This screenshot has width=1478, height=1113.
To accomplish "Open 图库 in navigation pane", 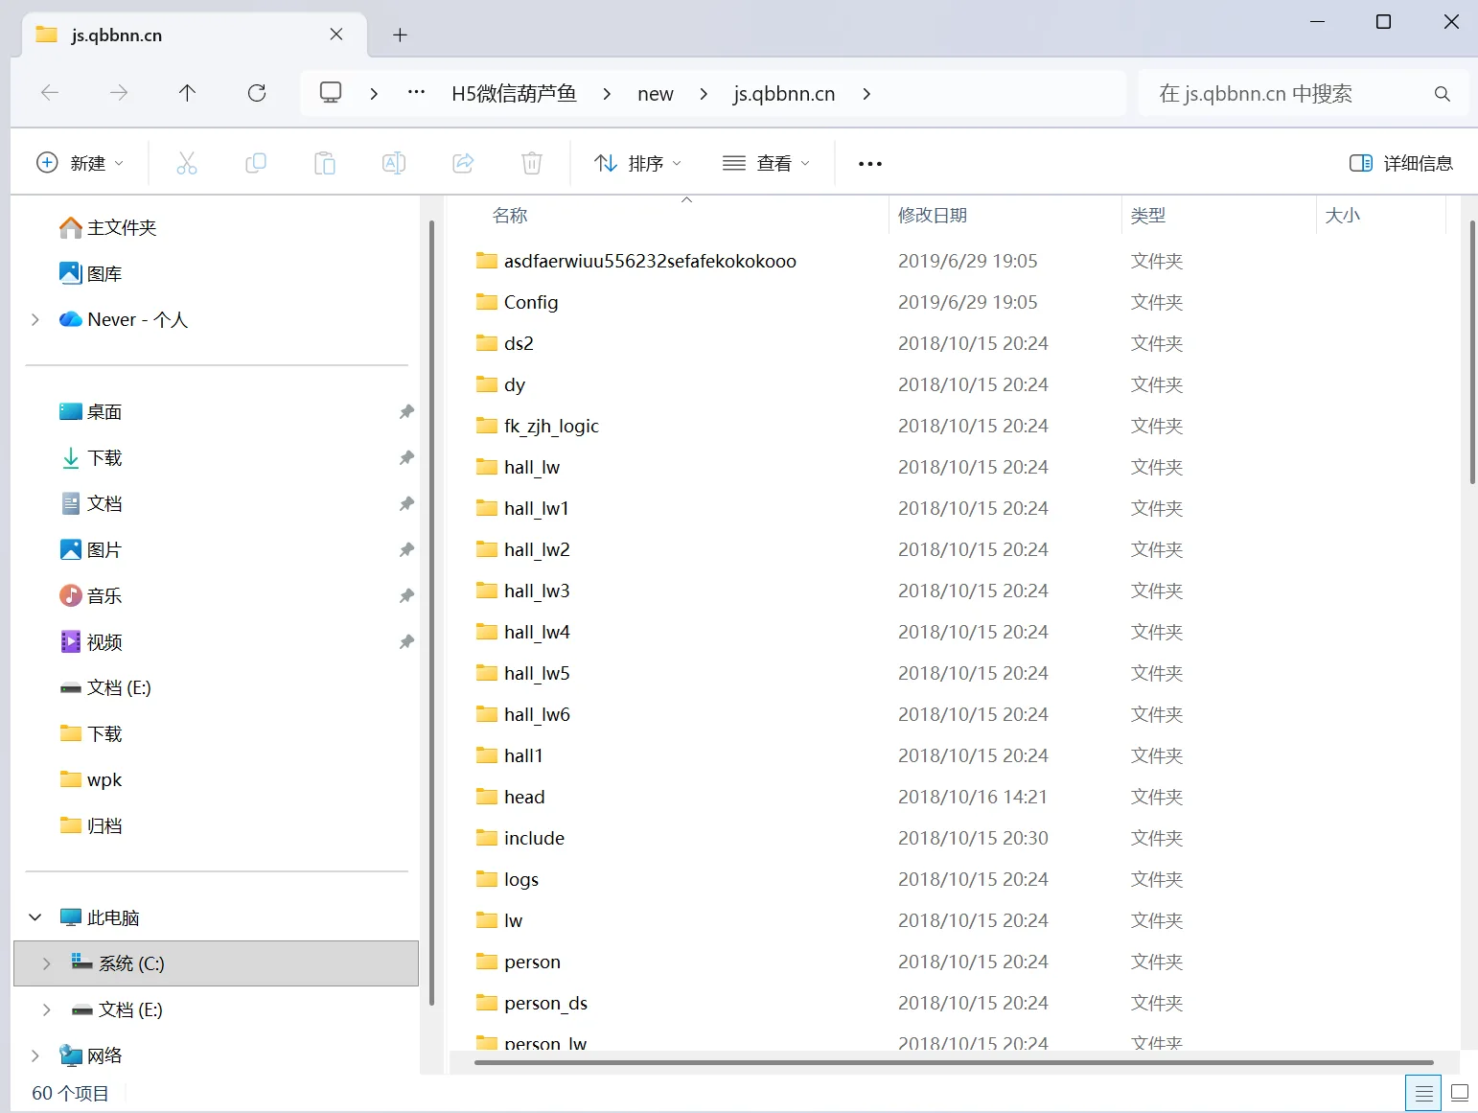I will (91, 273).
